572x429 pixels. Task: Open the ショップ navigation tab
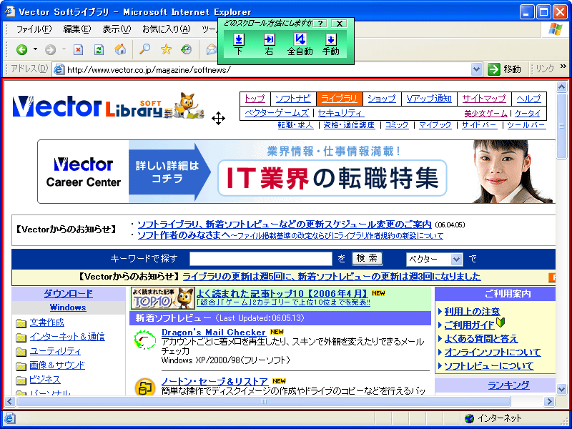point(382,99)
